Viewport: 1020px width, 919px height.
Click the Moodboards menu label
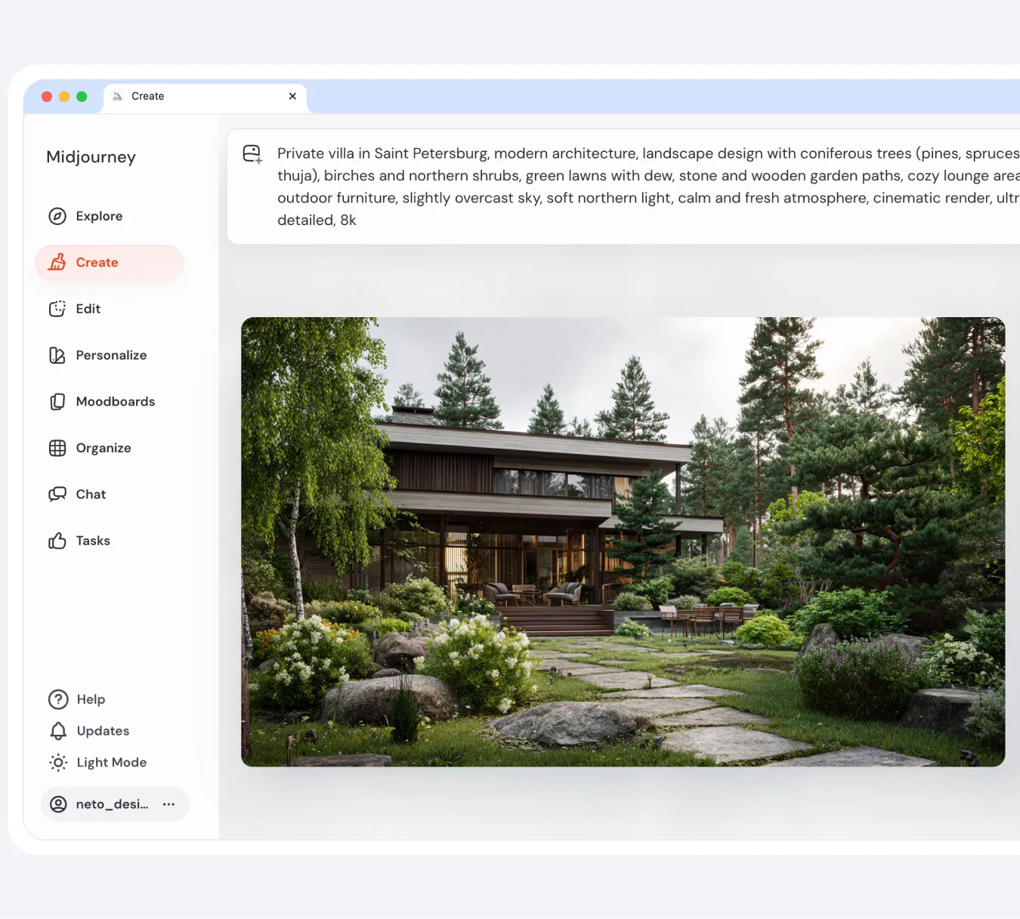116,402
